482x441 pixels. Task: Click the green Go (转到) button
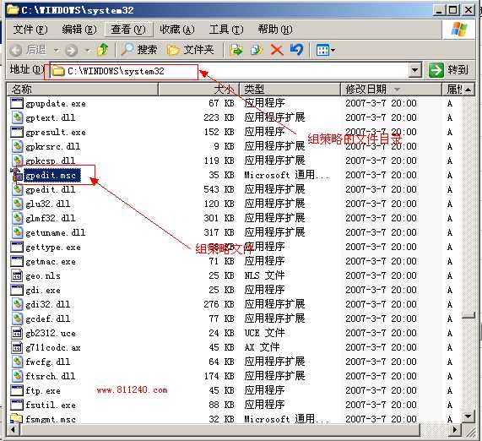coord(448,70)
